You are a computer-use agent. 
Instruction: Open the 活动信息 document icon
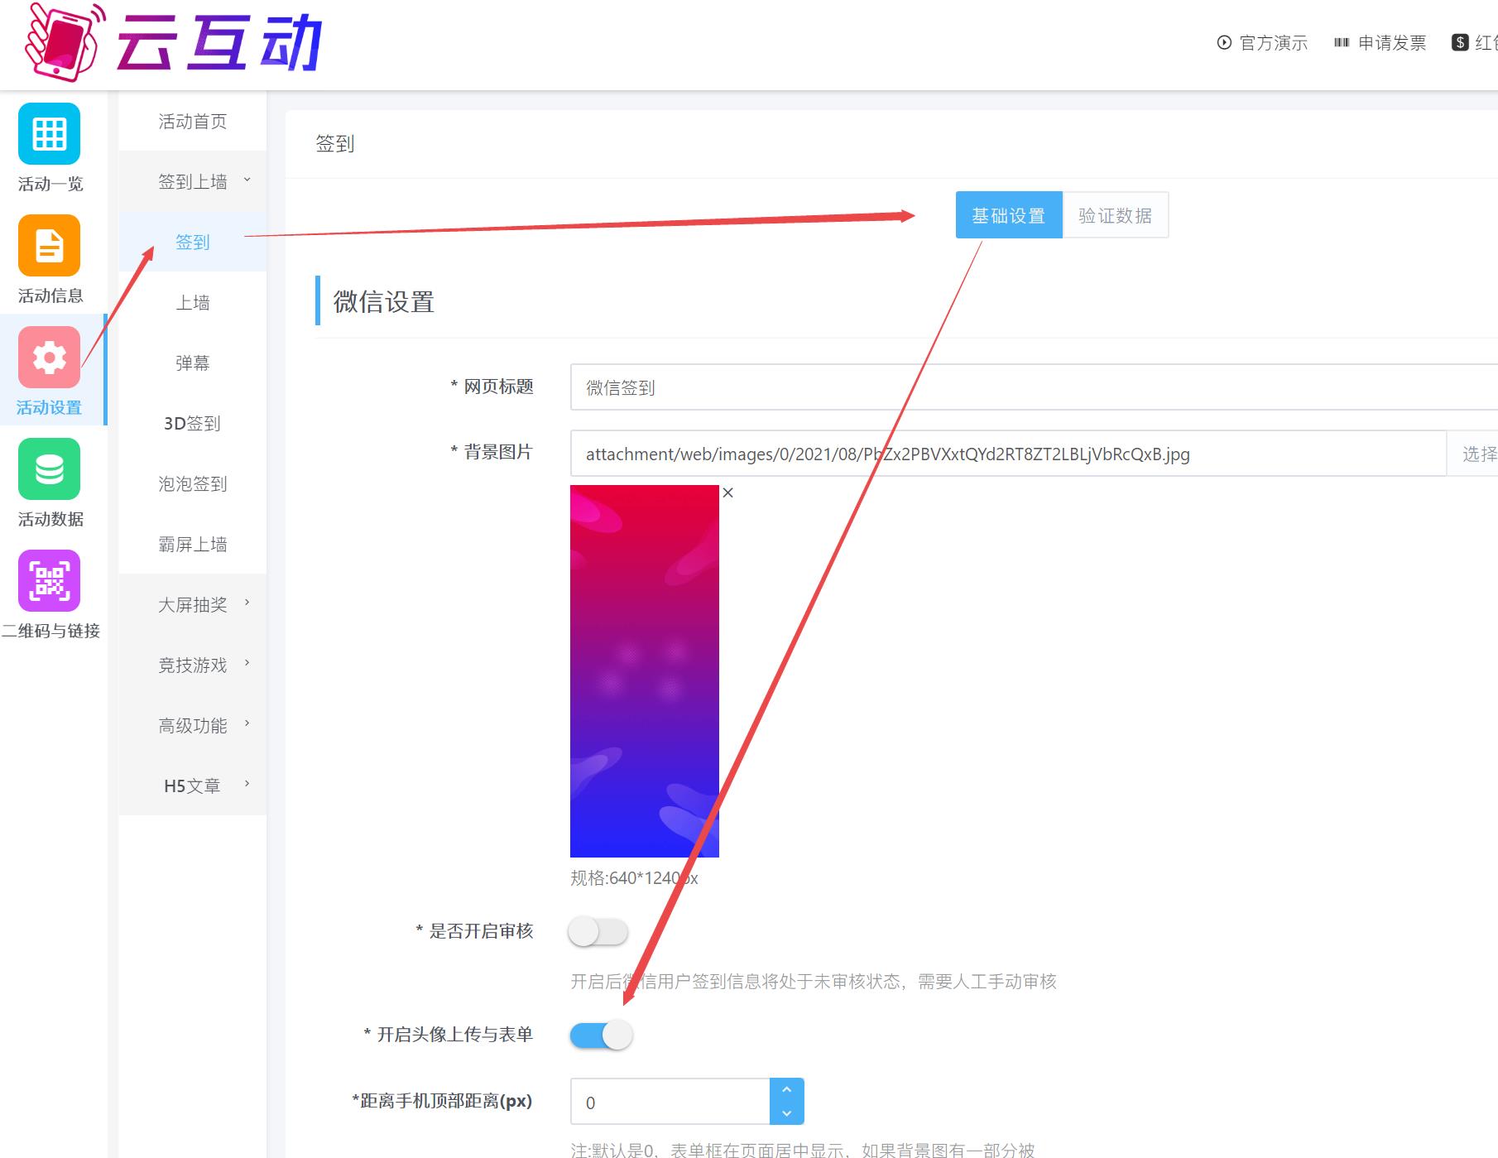tap(49, 246)
